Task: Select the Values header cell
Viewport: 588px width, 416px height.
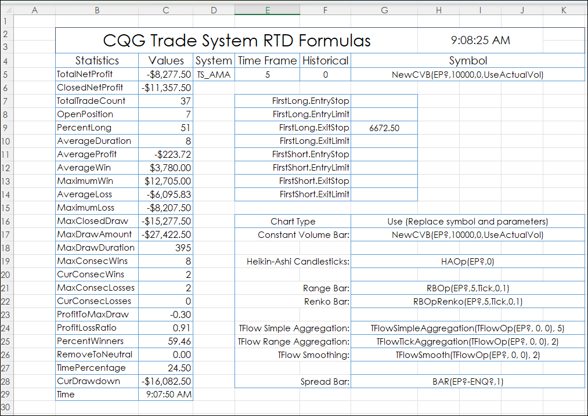Action: point(166,60)
